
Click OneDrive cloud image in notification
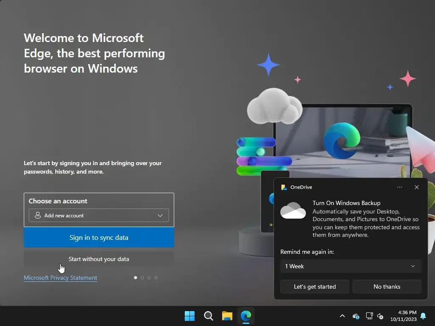click(x=293, y=211)
